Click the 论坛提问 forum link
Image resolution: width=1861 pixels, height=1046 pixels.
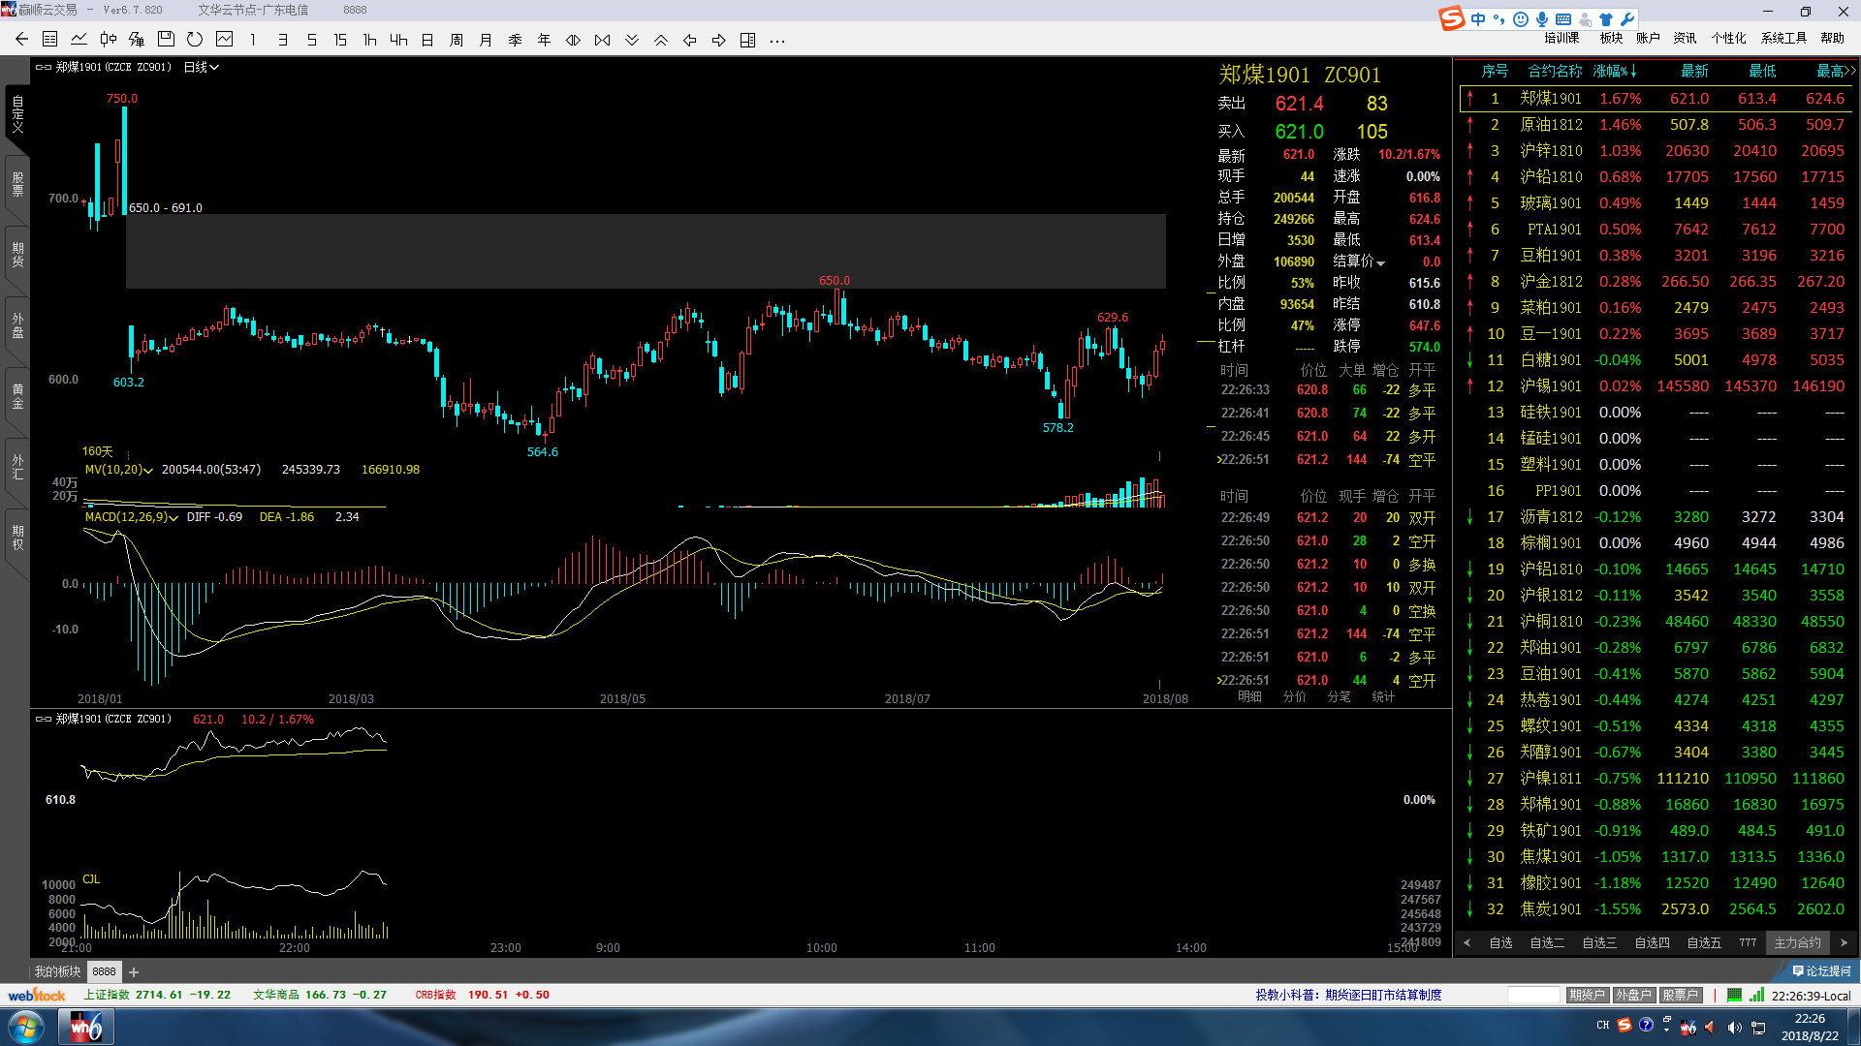[1821, 970]
